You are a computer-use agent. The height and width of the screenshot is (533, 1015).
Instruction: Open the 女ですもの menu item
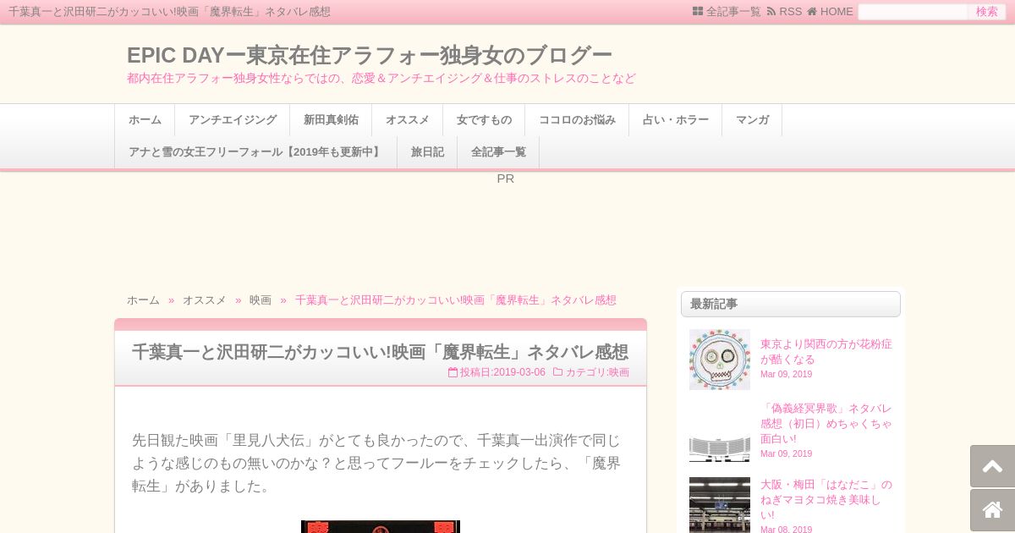point(484,120)
